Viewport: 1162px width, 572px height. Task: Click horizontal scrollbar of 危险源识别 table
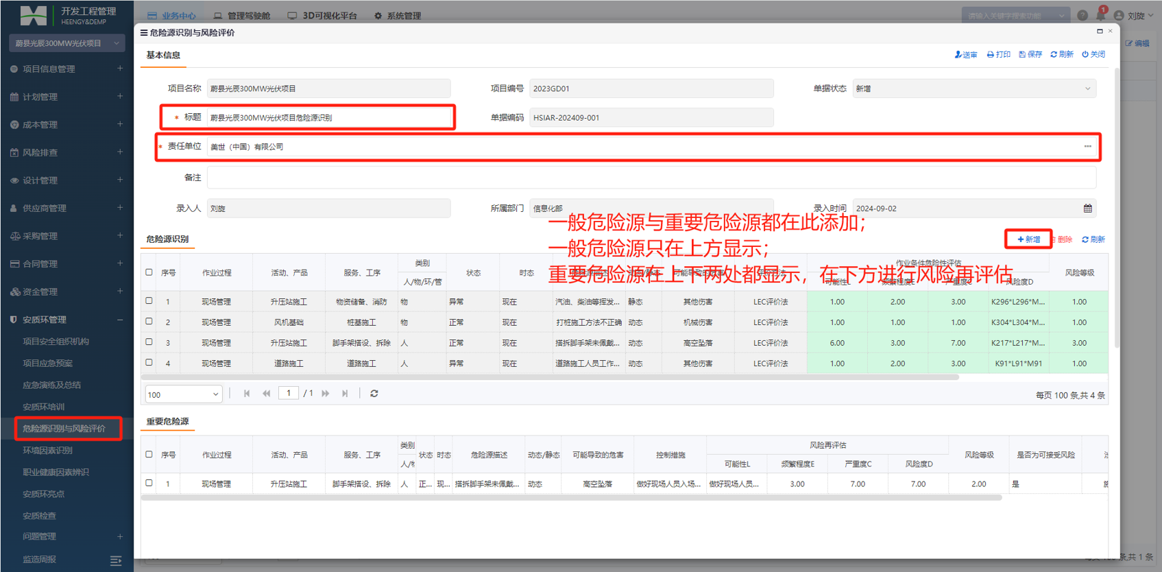[550, 377]
